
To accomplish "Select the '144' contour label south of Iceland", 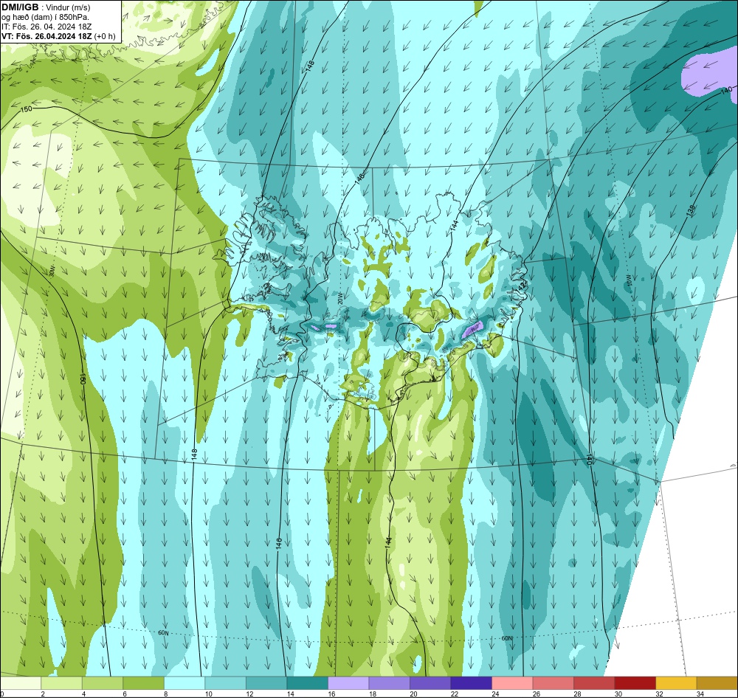I will coord(388,542).
